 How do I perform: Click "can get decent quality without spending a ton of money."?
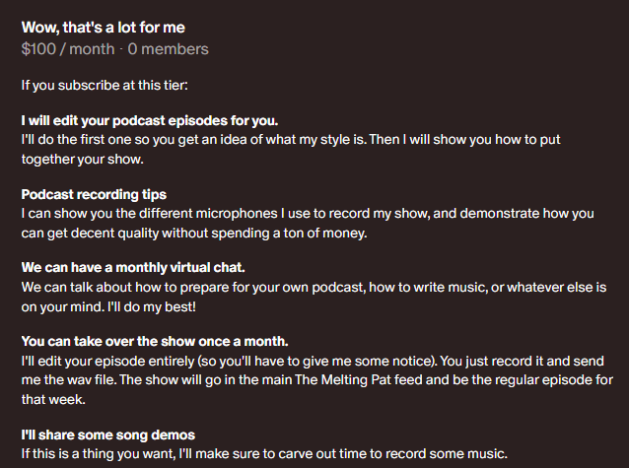pos(194,233)
